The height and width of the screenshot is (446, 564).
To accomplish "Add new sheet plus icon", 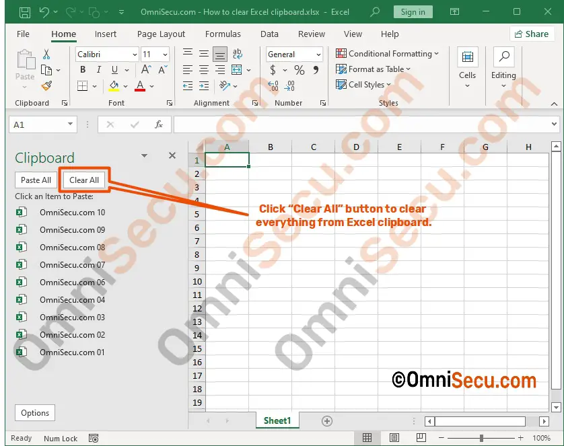I will pos(327,421).
